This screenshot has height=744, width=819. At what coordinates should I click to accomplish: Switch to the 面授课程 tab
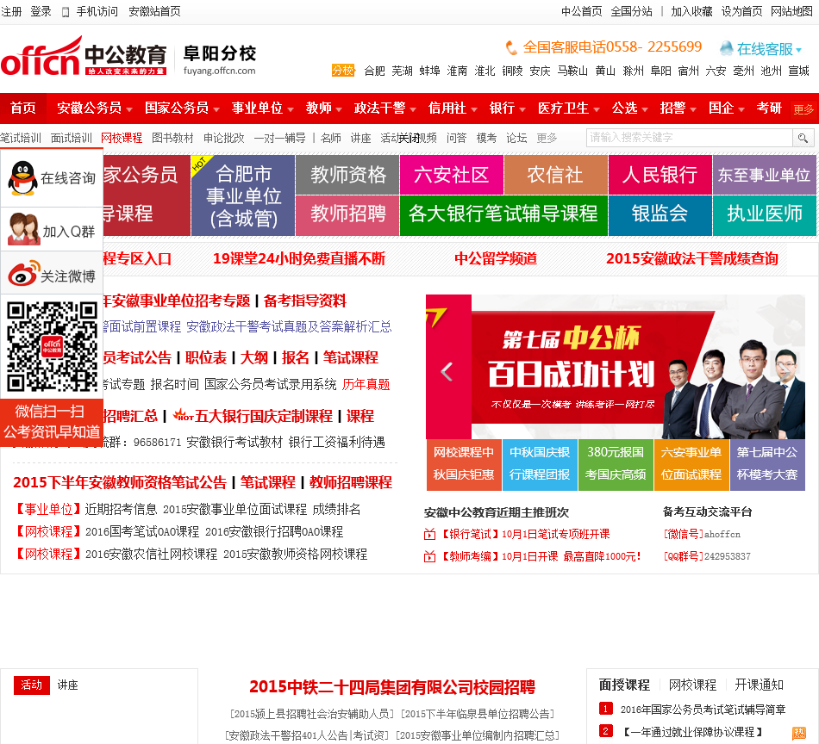624,685
